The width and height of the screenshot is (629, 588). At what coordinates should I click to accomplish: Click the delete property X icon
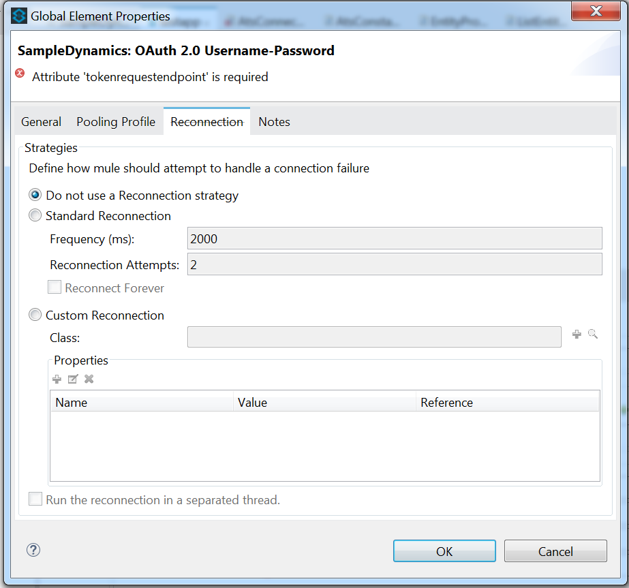(89, 379)
